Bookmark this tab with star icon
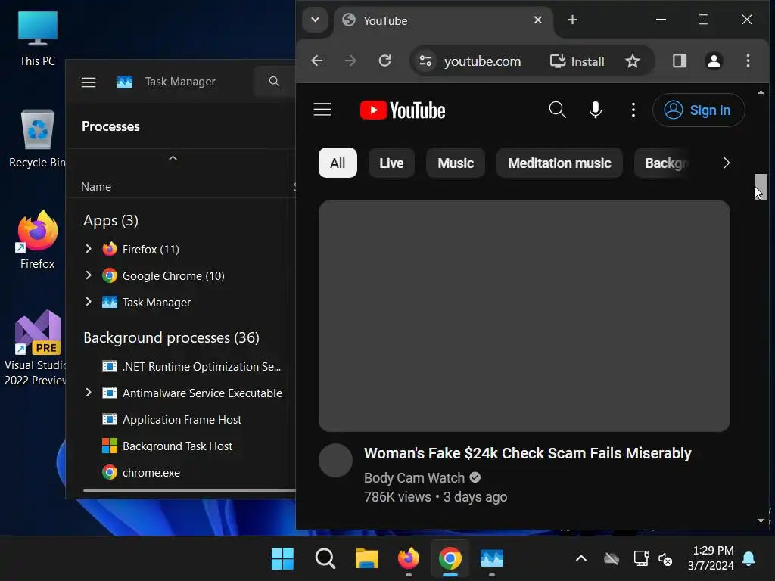775x581 pixels. [x=632, y=61]
